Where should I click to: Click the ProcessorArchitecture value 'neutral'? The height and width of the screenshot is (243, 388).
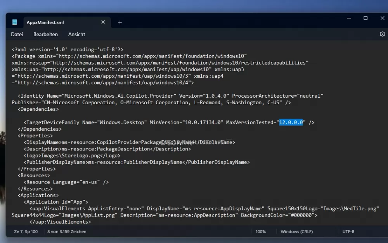(x=310, y=96)
